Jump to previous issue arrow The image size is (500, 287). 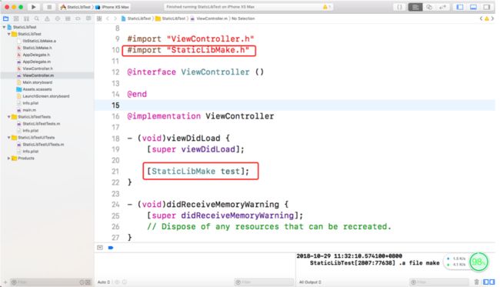(x=482, y=18)
